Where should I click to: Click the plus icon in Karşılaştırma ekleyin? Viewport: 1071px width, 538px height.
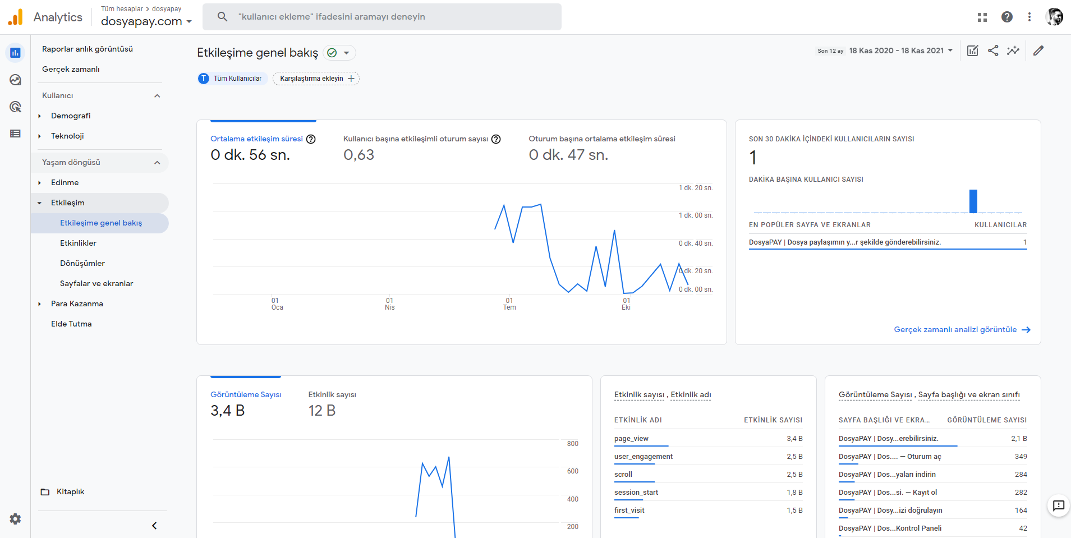pyautogui.click(x=351, y=79)
